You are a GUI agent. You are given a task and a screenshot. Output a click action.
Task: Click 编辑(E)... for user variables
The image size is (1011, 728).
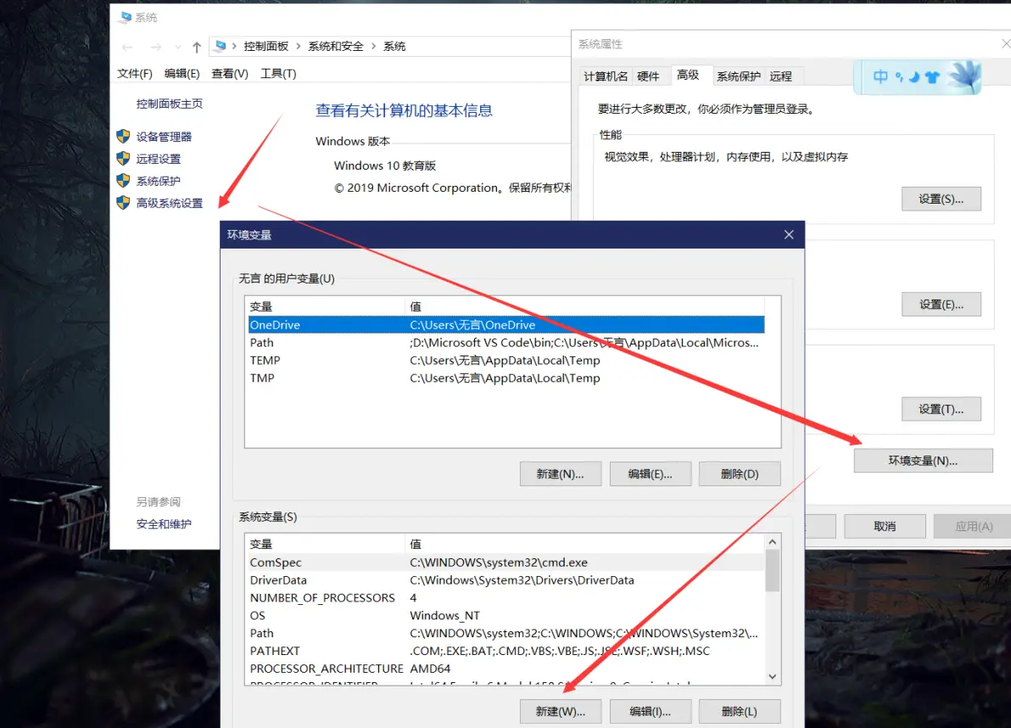click(x=650, y=474)
